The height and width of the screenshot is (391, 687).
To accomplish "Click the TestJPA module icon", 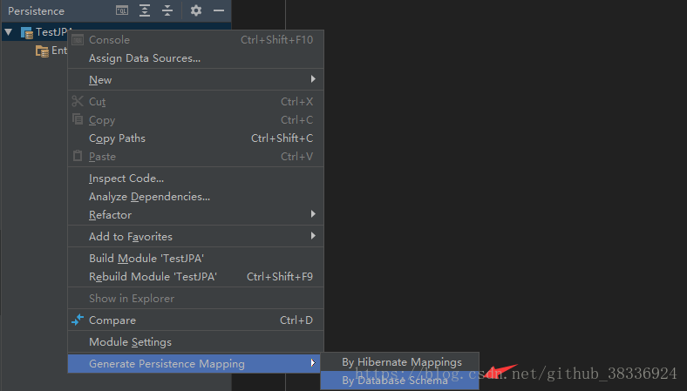I will point(27,32).
